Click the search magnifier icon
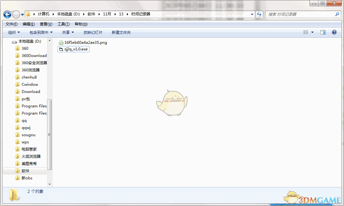Screen dimensions: 344x206 click(337, 14)
